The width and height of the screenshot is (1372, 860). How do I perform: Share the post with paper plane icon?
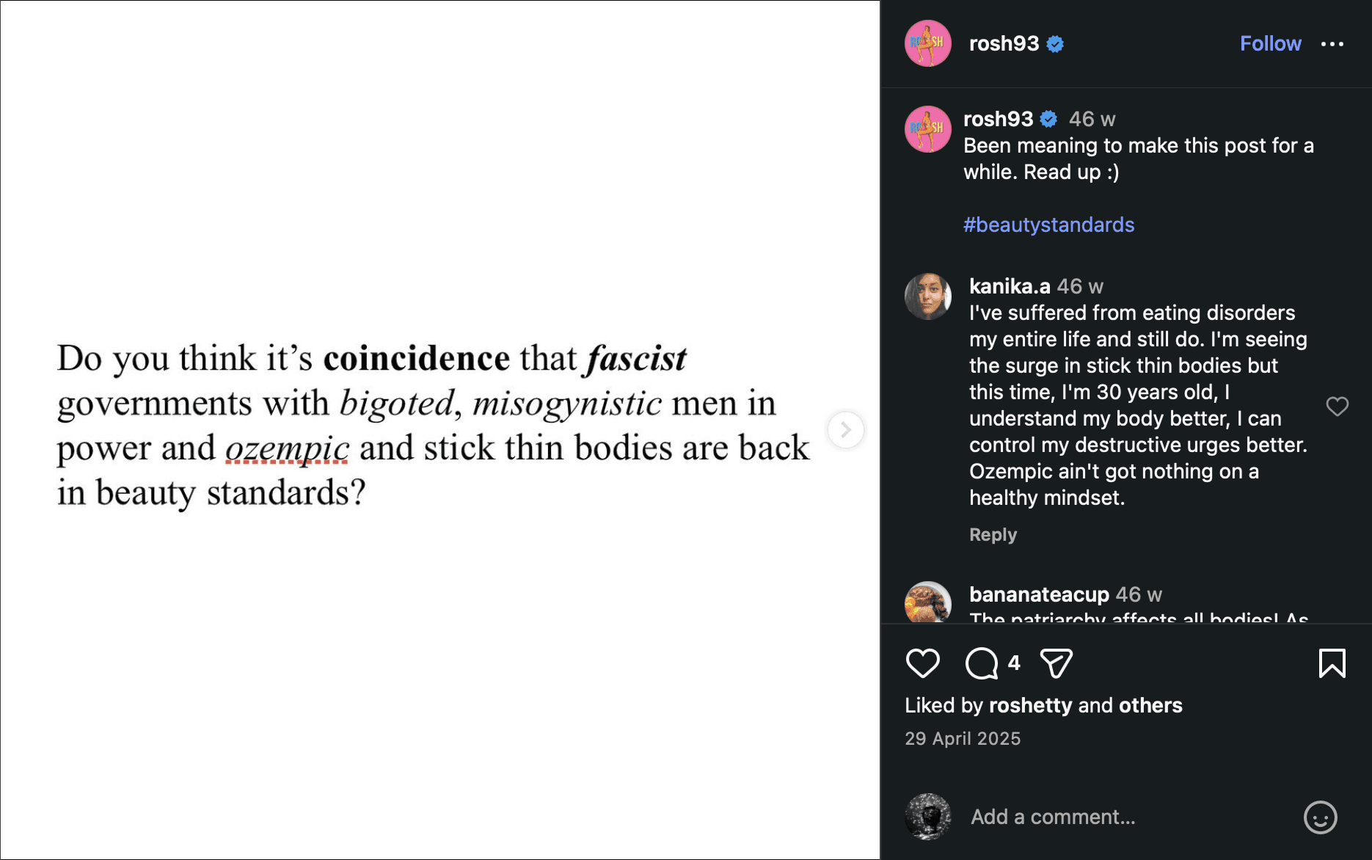click(1057, 663)
